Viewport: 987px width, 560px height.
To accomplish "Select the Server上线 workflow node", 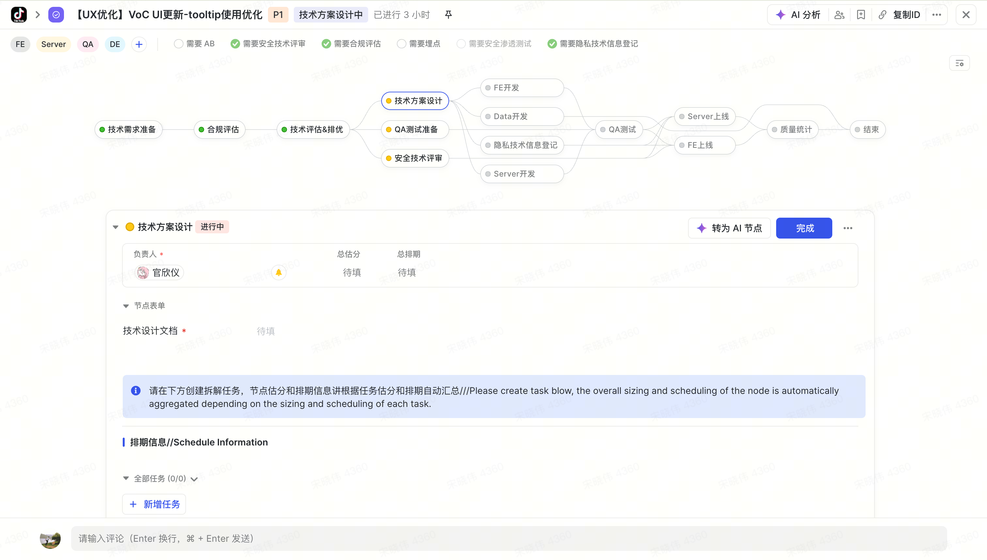I will tap(705, 116).
